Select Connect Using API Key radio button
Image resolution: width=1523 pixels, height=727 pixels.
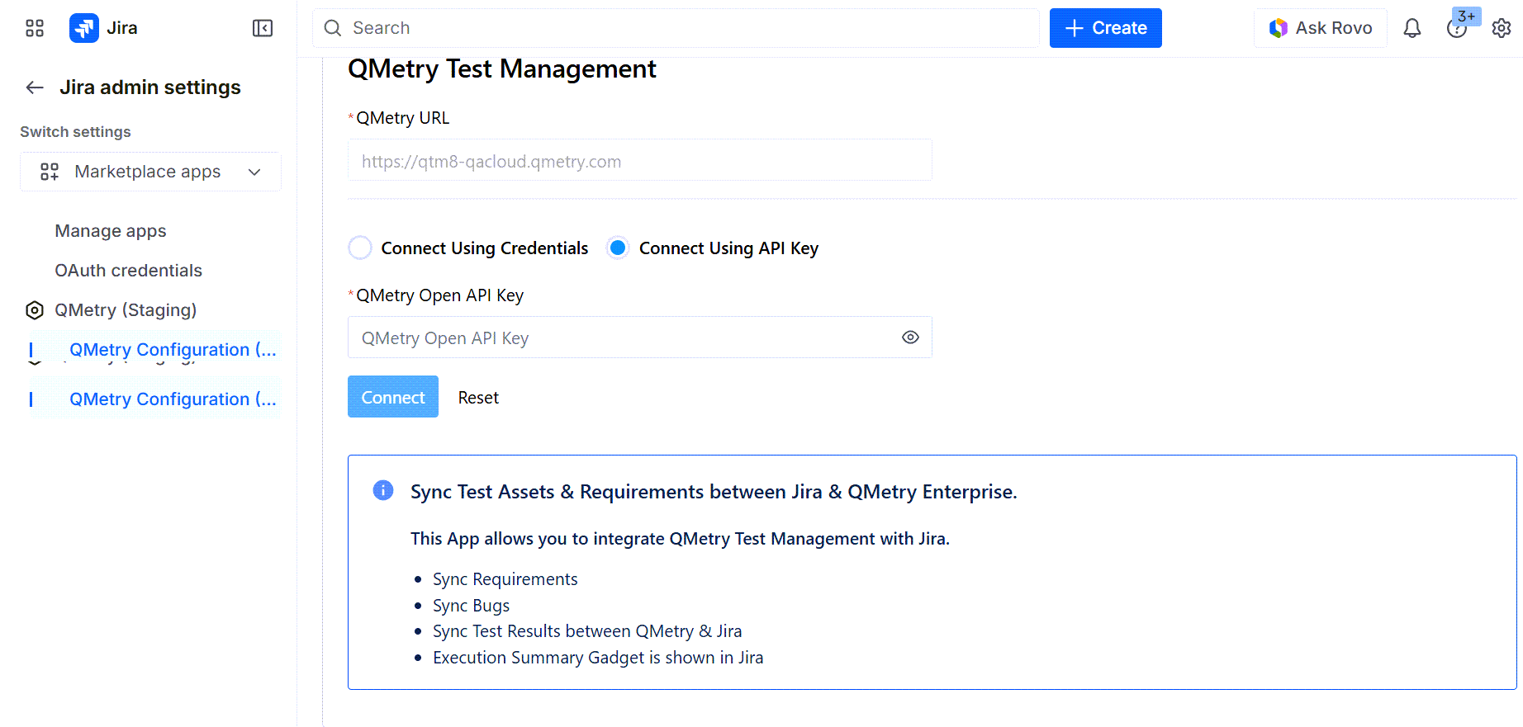click(x=618, y=248)
